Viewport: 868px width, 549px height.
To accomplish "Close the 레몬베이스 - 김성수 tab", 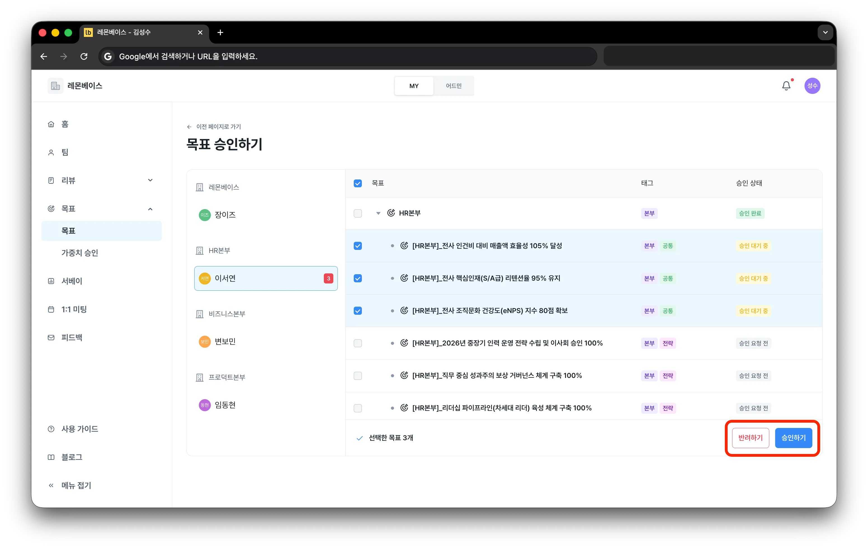I will point(200,32).
